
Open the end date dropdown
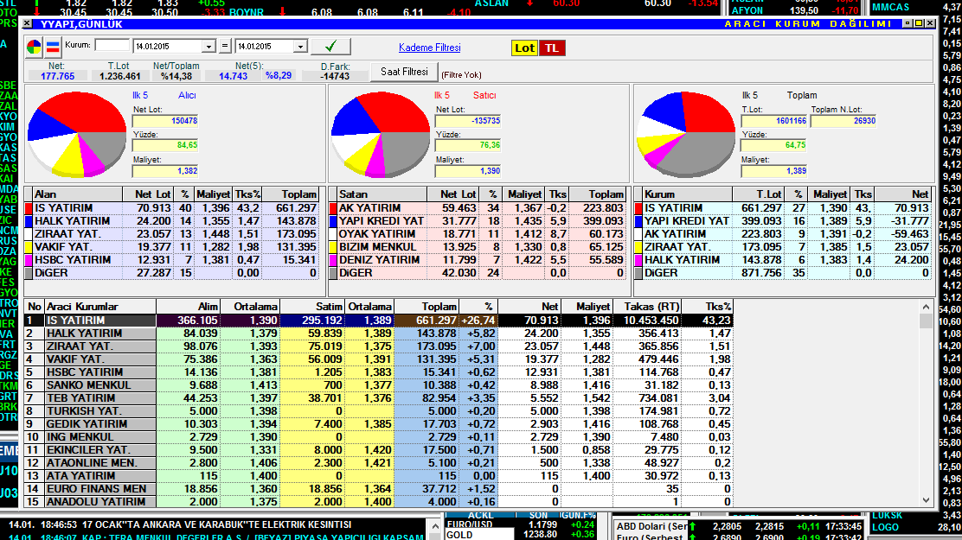tap(300, 47)
